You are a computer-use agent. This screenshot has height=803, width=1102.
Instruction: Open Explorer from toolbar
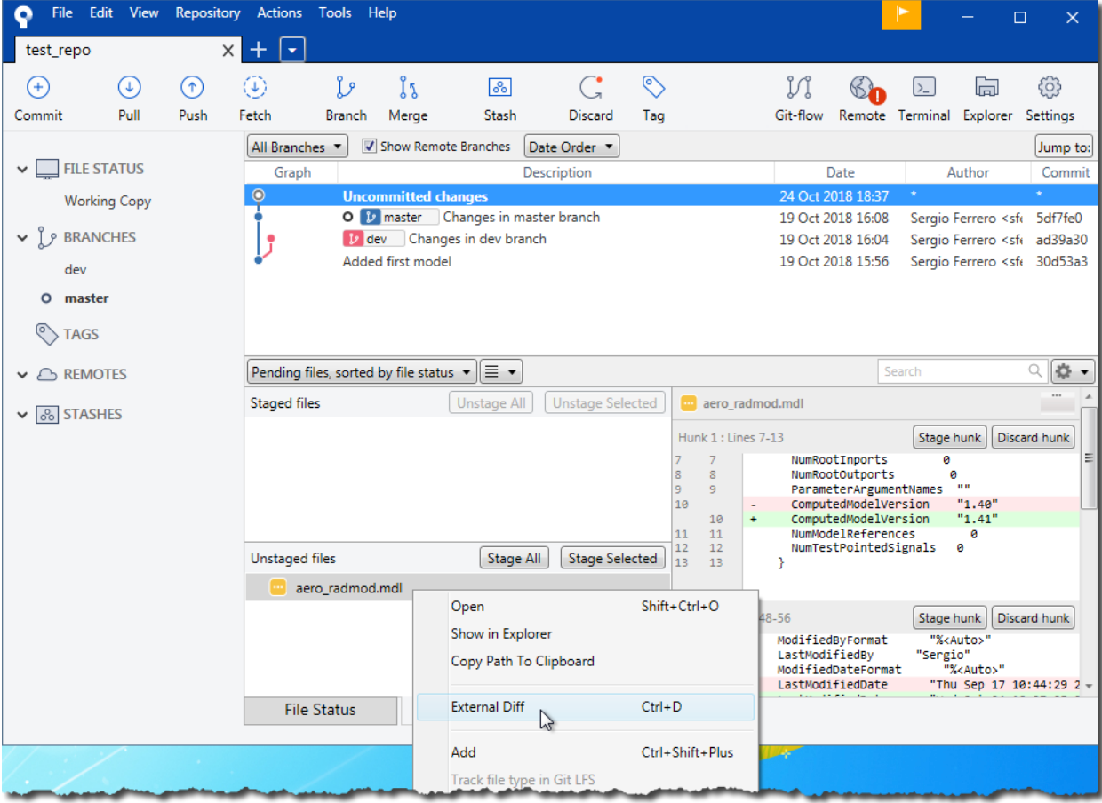pos(987,87)
